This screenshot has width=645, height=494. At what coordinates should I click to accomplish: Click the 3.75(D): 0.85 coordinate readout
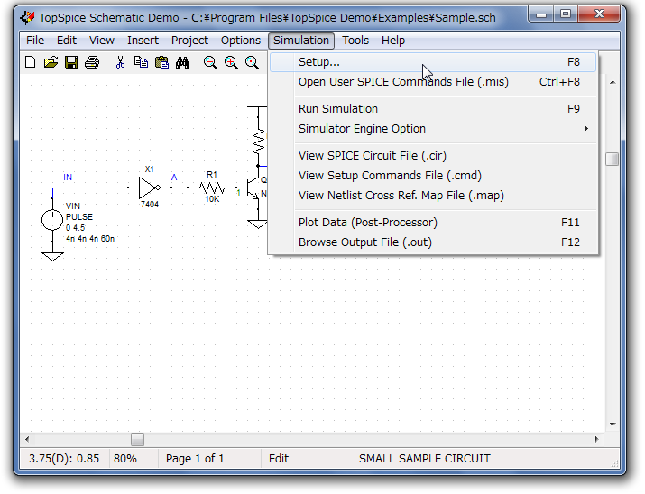[64, 458]
